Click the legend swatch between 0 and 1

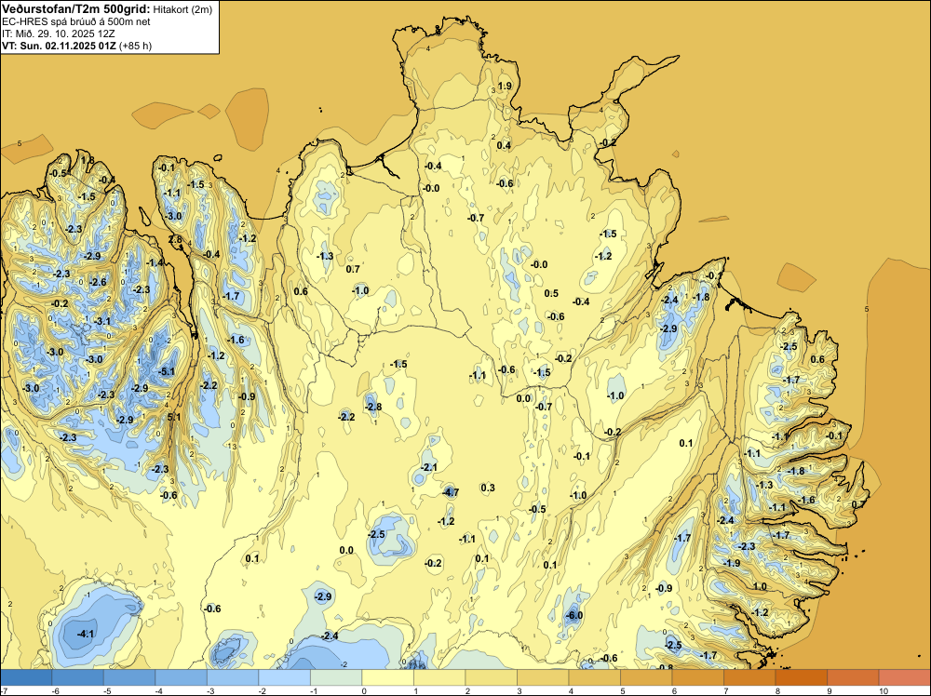pyautogui.click(x=387, y=677)
